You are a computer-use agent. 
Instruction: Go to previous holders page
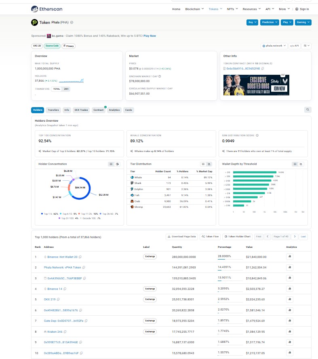[x=267, y=237]
